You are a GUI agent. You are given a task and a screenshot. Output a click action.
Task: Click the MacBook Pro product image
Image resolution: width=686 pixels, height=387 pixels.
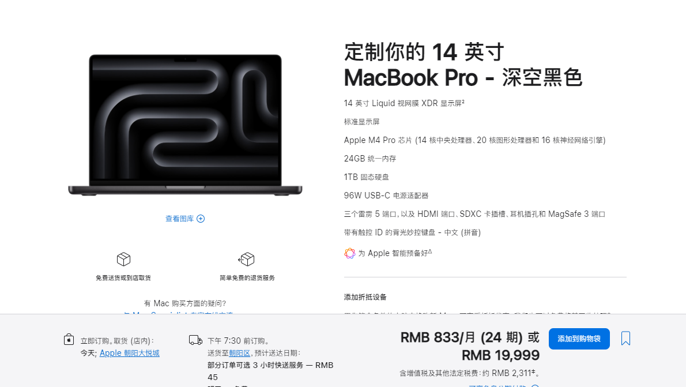point(185,125)
